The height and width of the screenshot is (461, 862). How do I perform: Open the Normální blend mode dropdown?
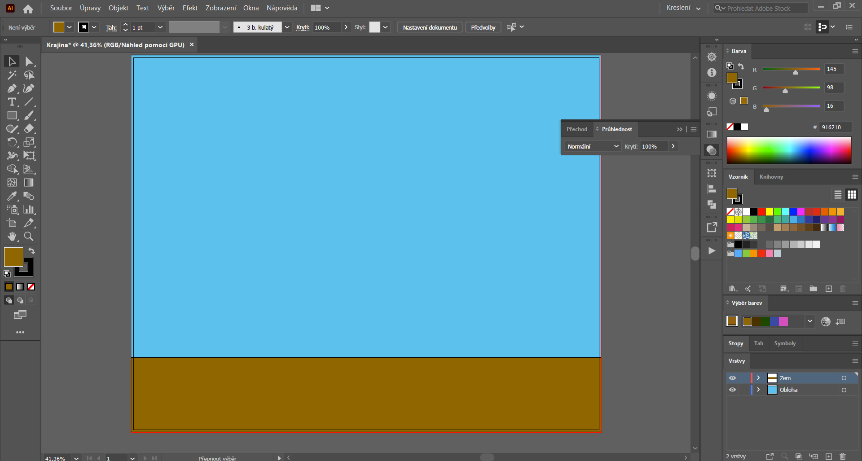(x=616, y=146)
